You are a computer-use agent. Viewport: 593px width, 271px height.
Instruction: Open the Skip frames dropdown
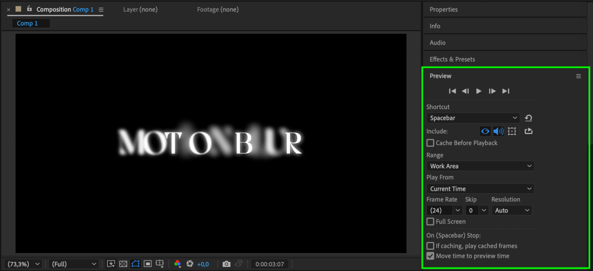477,210
